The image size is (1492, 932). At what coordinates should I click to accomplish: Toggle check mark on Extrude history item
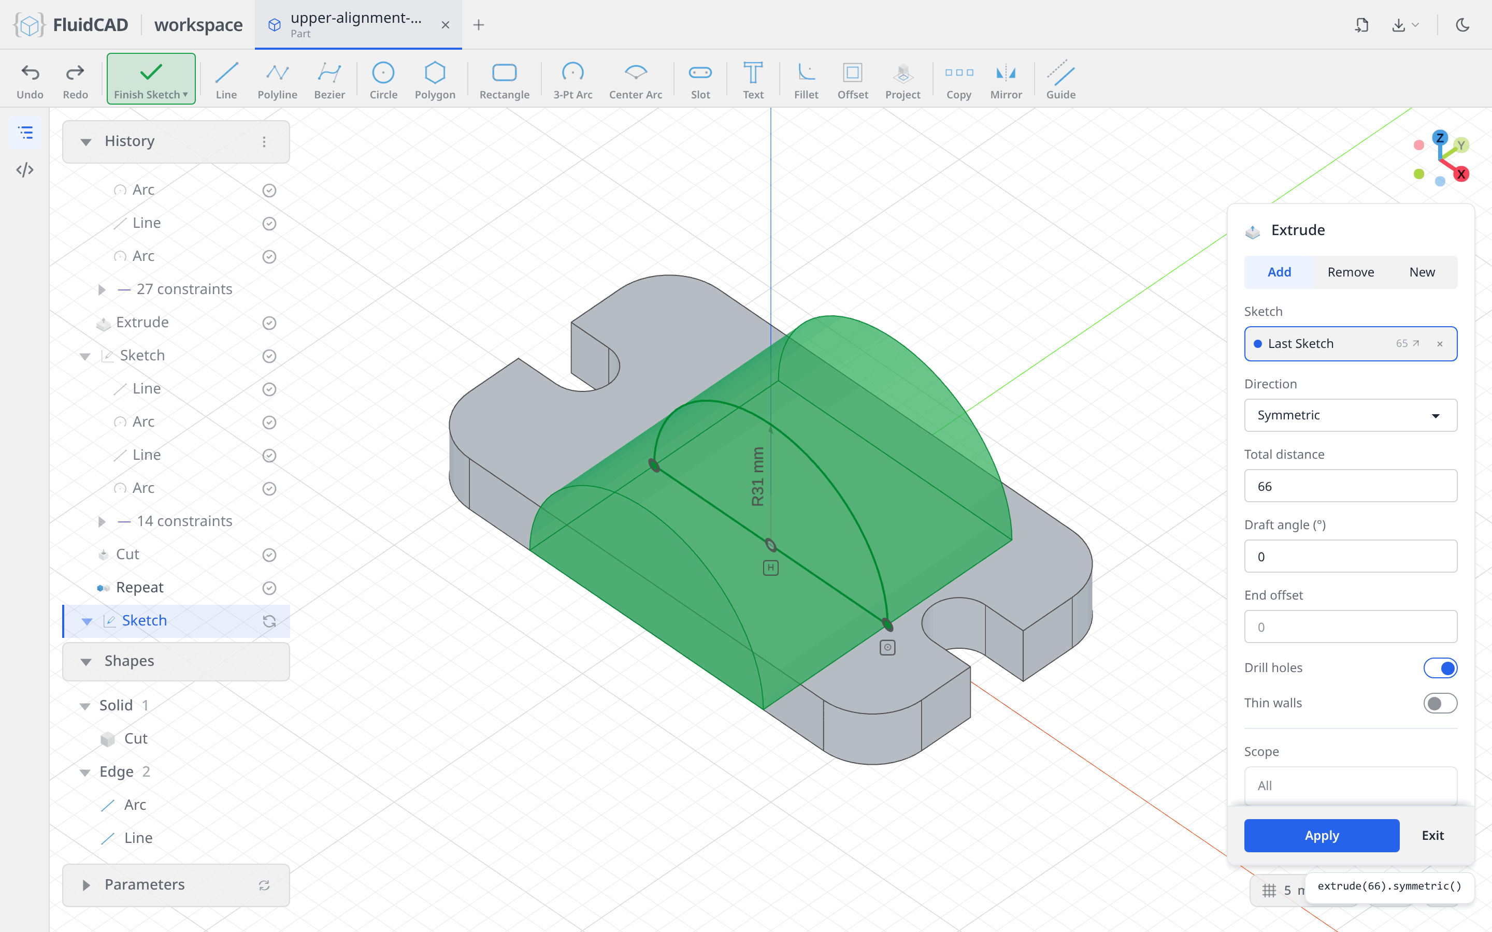click(x=269, y=323)
